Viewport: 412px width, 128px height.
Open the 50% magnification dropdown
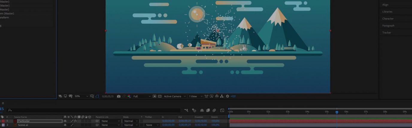[x=81, y=96]
